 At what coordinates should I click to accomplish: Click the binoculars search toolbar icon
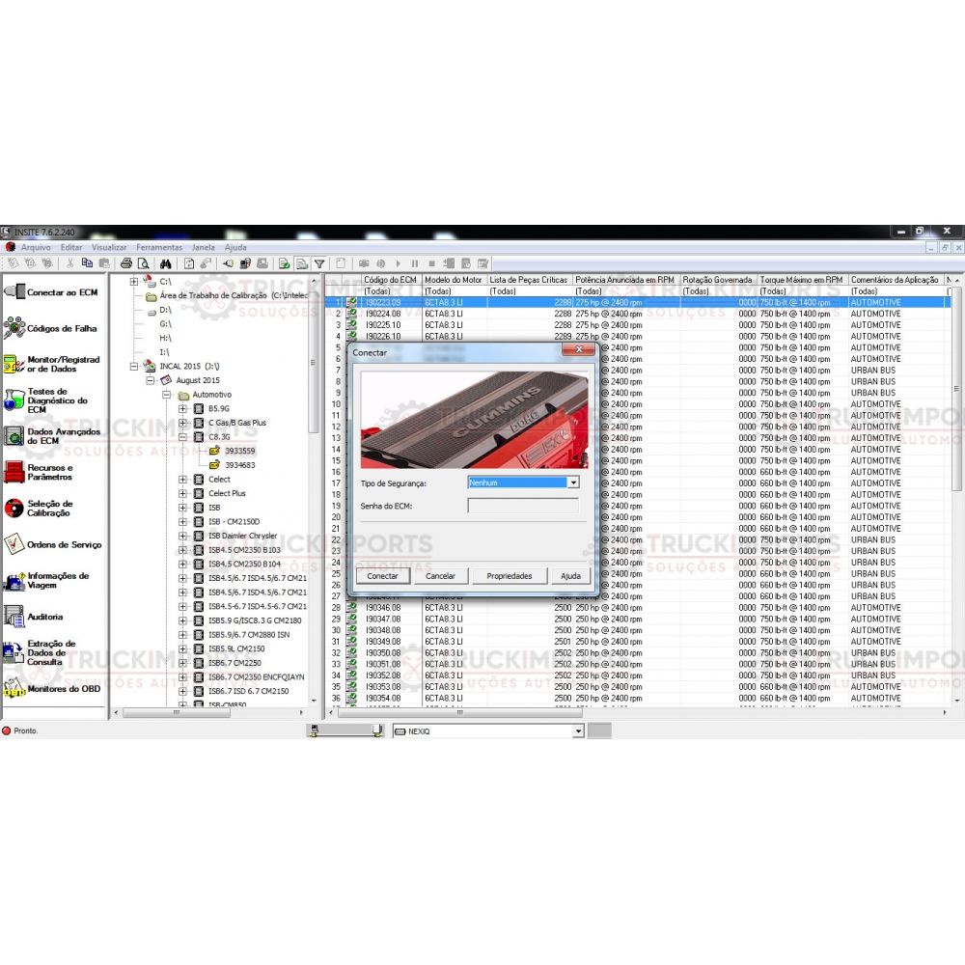coord(165,263)
